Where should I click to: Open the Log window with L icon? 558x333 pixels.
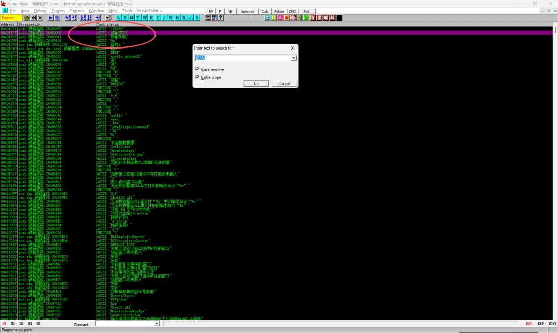pyautogui.click(x=118, y=18)
